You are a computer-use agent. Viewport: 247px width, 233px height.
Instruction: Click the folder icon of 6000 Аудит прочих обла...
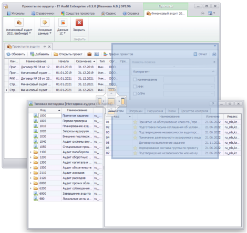pyautogui.click(x=36, y=183)
